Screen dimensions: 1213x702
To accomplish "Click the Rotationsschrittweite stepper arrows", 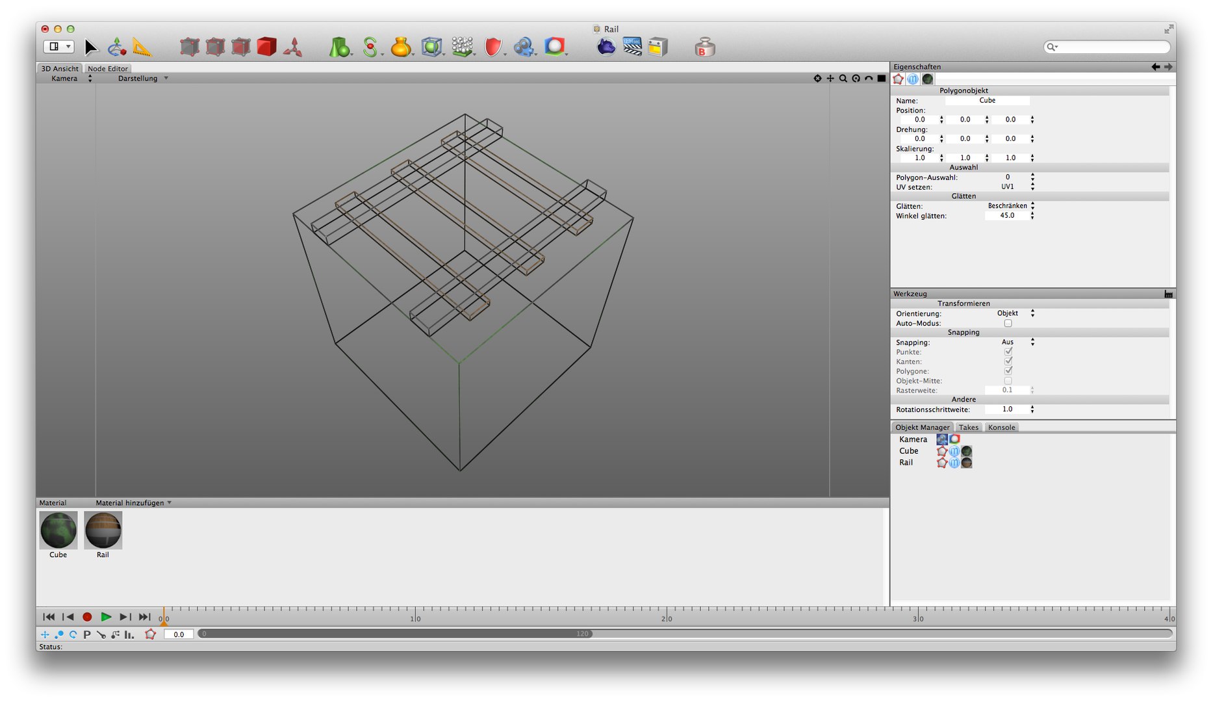I will coord(1032,409).
